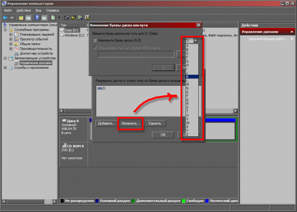Click the Изменить... button
The image size is (297, 212).
pos(130,123)
